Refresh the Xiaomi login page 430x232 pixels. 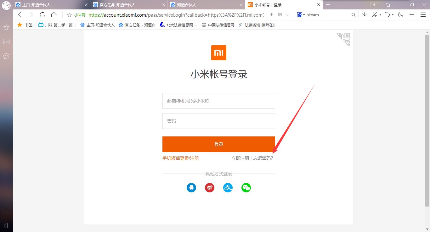tap(42, 14)
